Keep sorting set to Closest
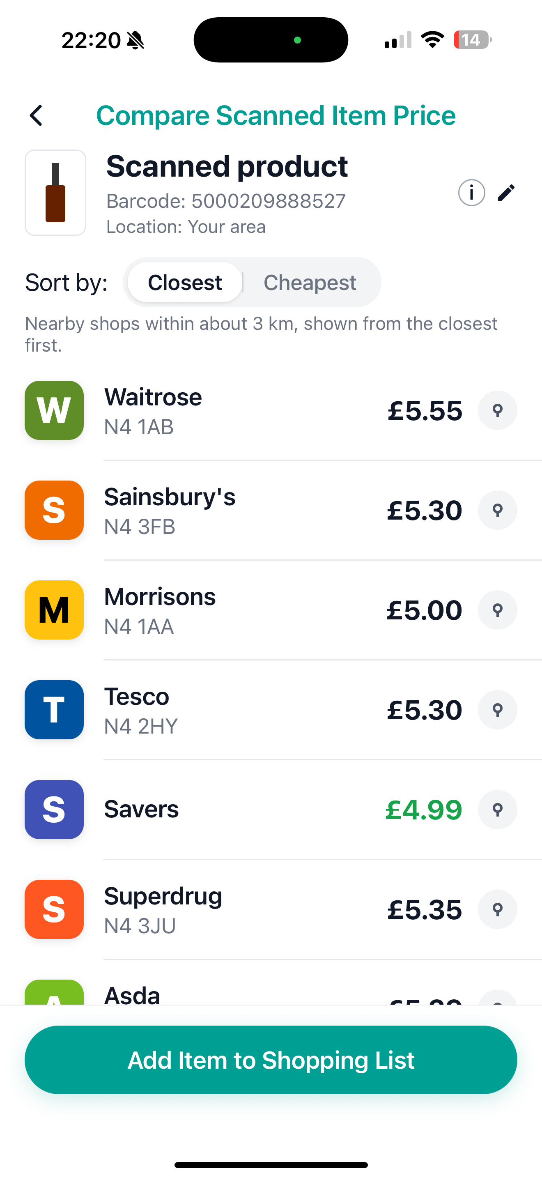Viewport: 542px width, 1178px height. pos(184,282)
